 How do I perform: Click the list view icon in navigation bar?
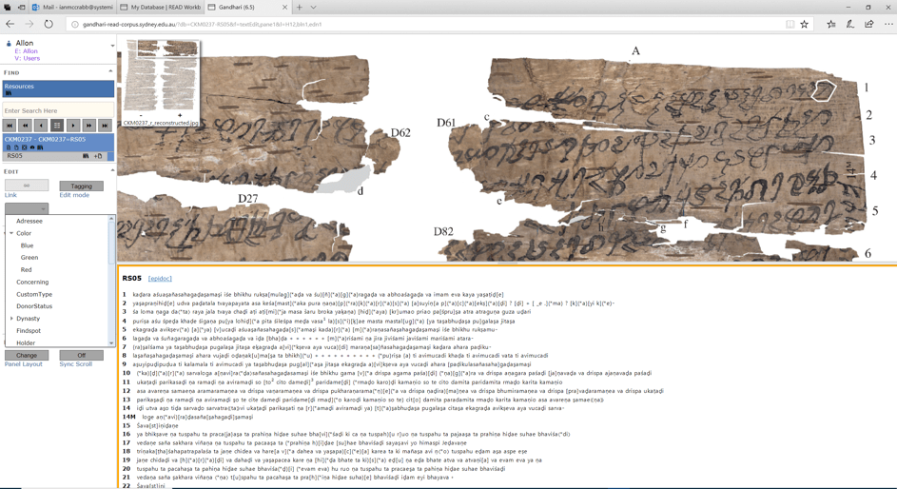pos(57,126)
